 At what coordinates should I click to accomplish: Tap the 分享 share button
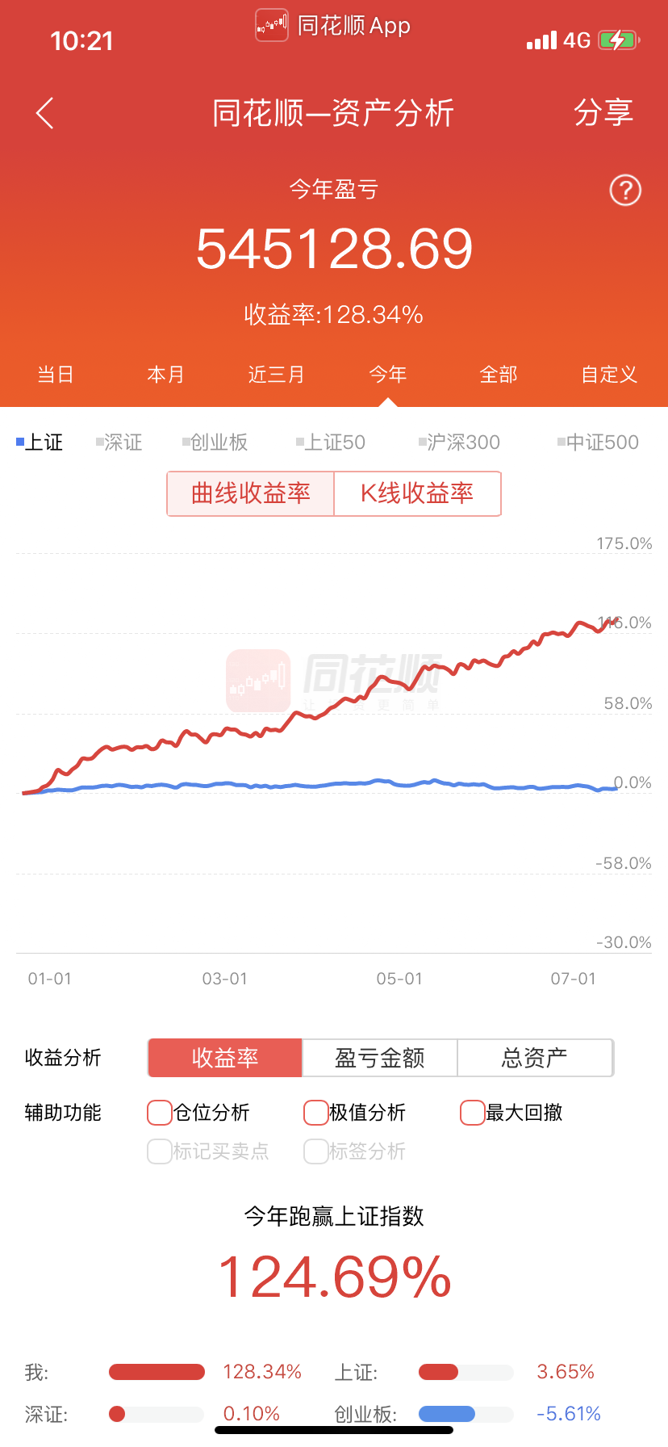coord(603,113)
